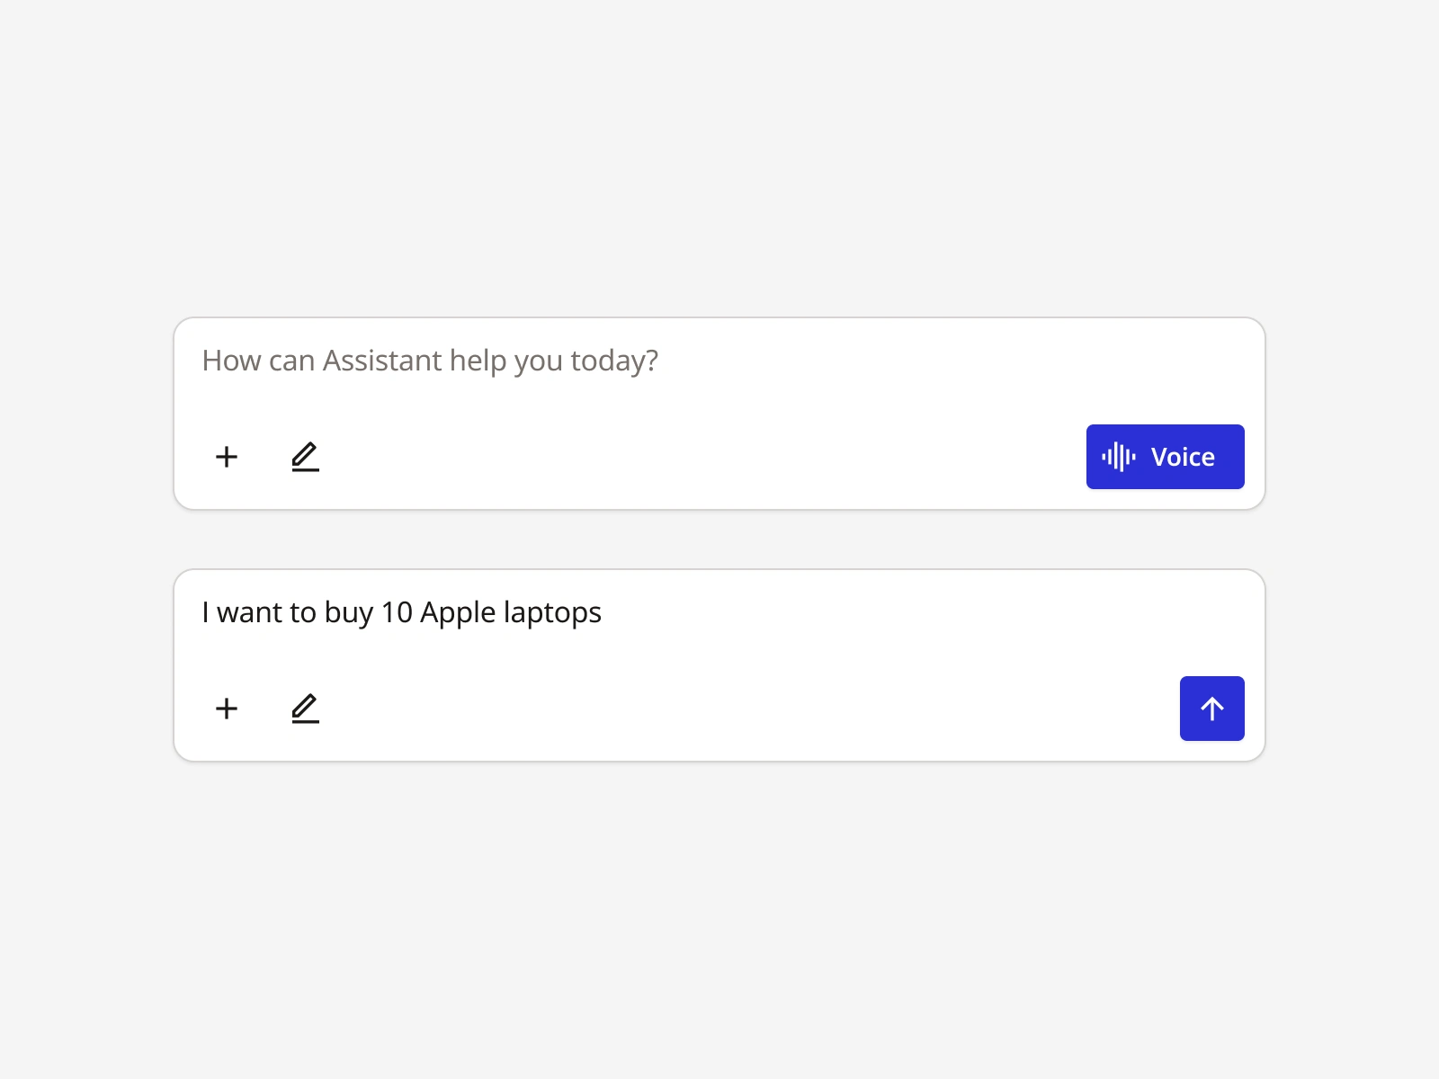The width and height of the screenshot is (1439, 1079).
Task: Click the word "Apple" in the typed message
Action: (x=458, y=612)
